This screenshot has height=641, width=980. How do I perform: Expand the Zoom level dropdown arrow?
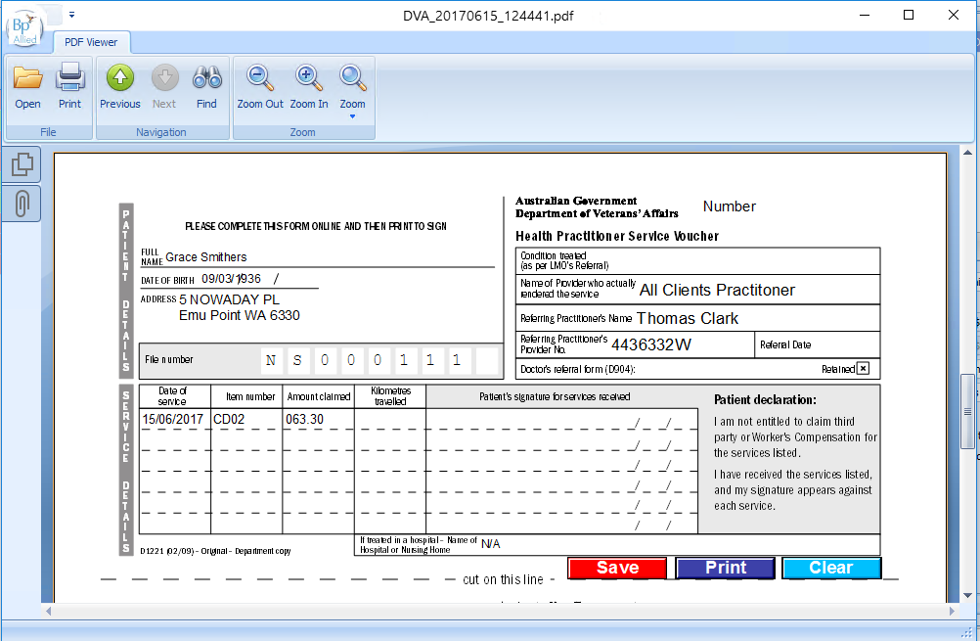coord(352,116)
